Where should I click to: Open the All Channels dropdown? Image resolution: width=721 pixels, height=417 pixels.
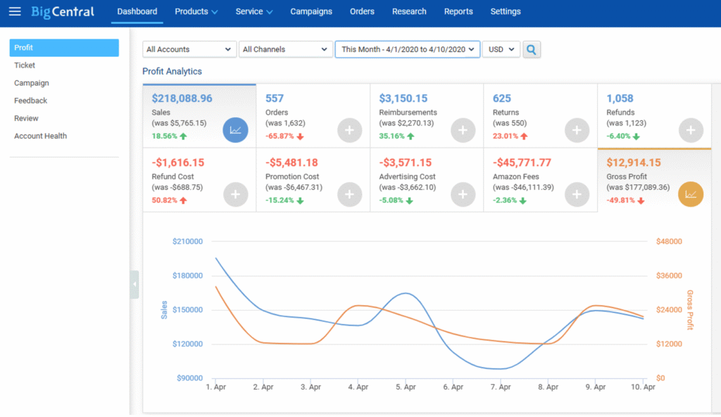(x=286, y=49)
